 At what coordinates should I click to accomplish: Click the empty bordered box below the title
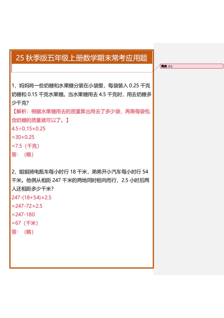point(82,68)
